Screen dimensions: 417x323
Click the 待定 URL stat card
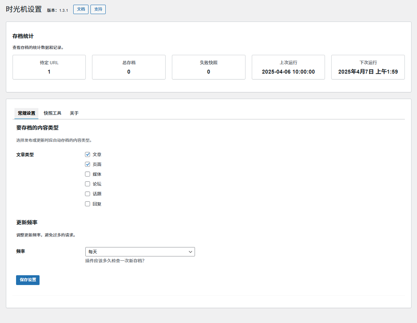[49, 67]
